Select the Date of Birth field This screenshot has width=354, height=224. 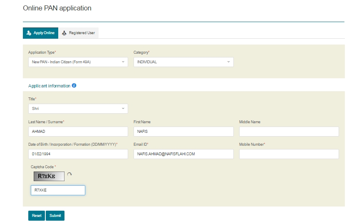(78, 154)
